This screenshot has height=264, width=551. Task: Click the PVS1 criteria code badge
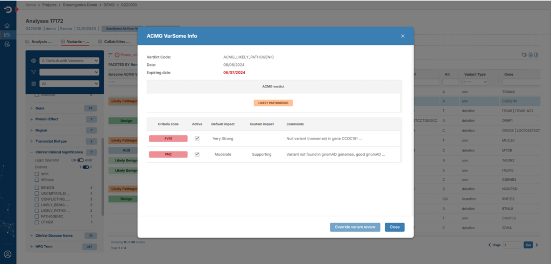tap(168, 138)
